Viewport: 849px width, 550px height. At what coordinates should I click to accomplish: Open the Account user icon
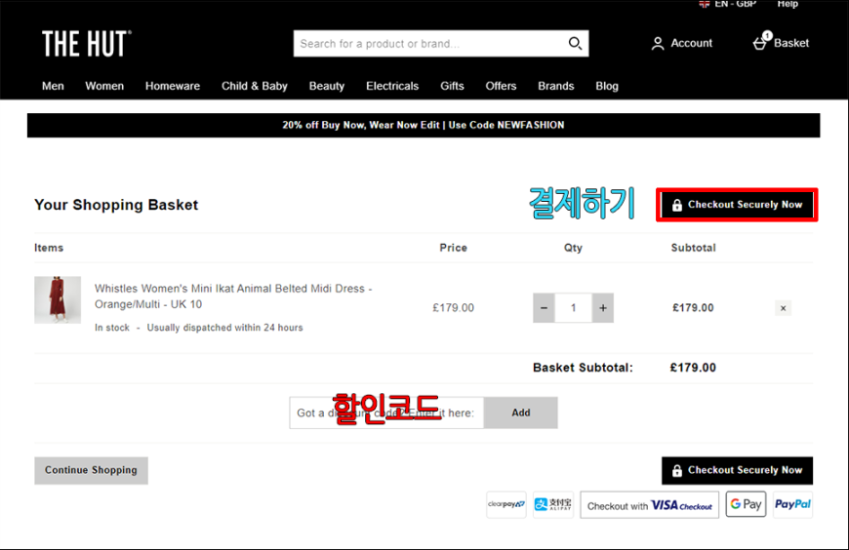(658, 43)
